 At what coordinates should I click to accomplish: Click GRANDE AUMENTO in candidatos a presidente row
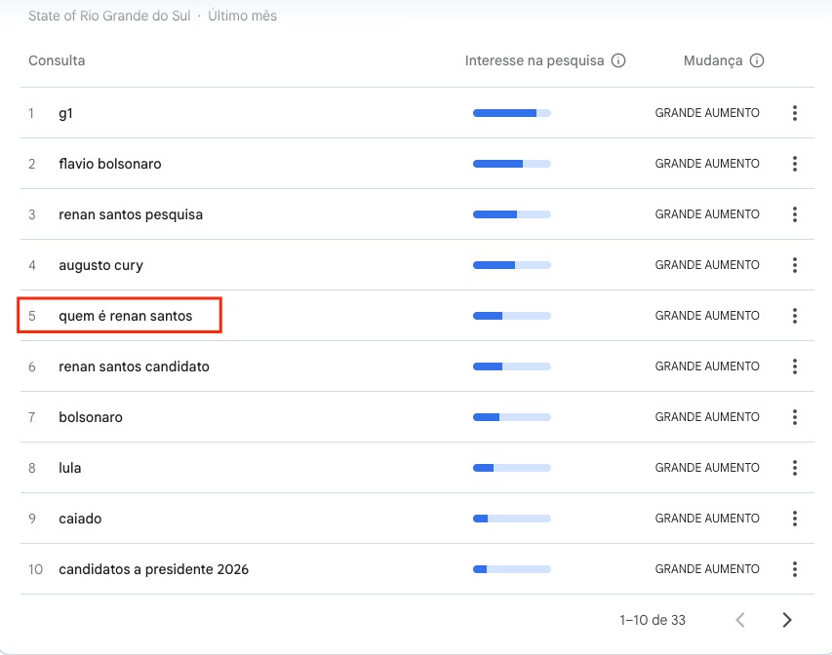[x=707, y=569]
